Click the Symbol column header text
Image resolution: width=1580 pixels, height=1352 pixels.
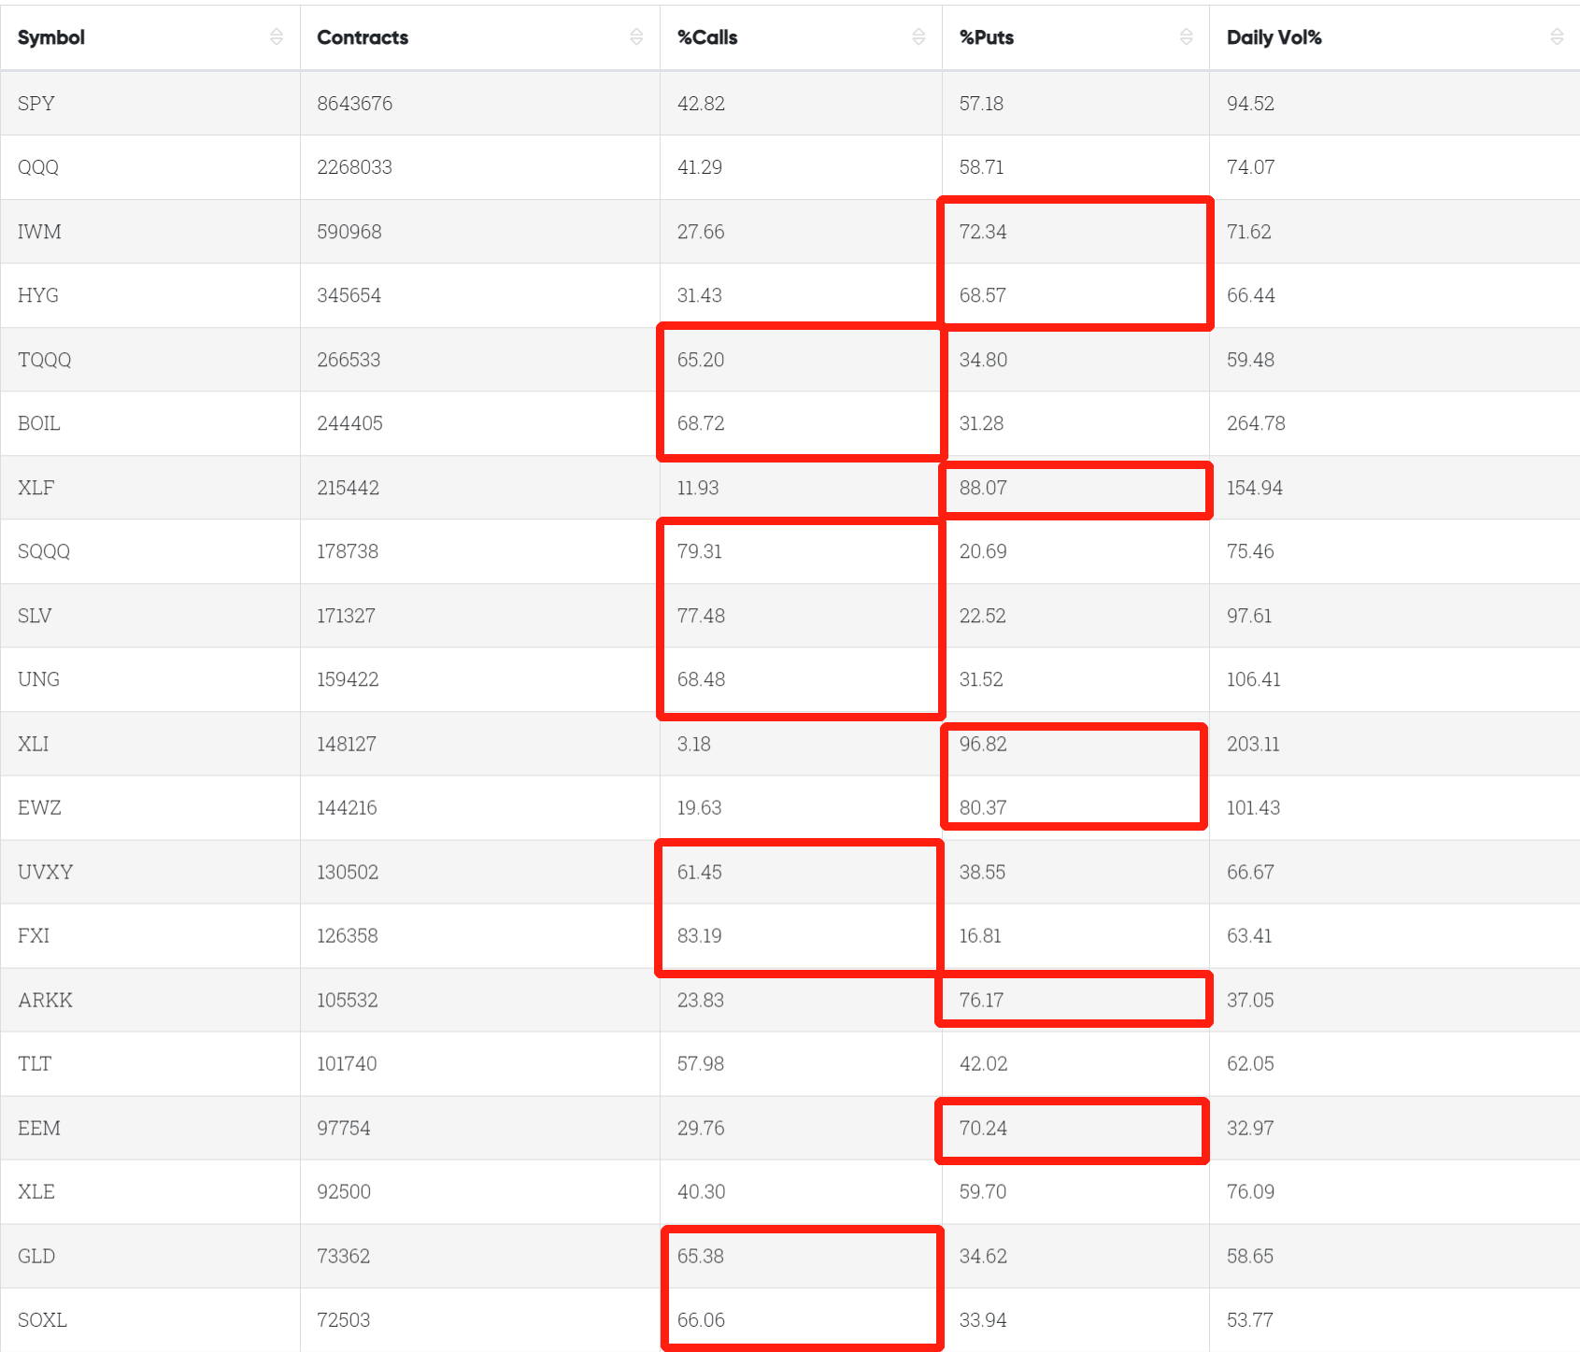click(51, 37)
